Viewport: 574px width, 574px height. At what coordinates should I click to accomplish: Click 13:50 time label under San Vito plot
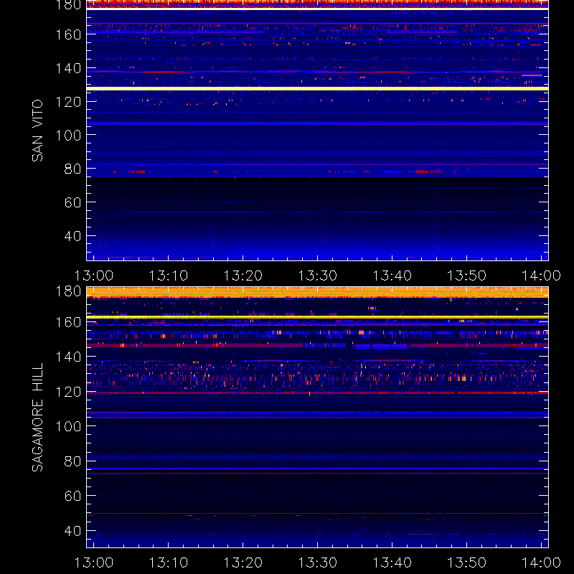pyautogui.click(x=467, y=276)
